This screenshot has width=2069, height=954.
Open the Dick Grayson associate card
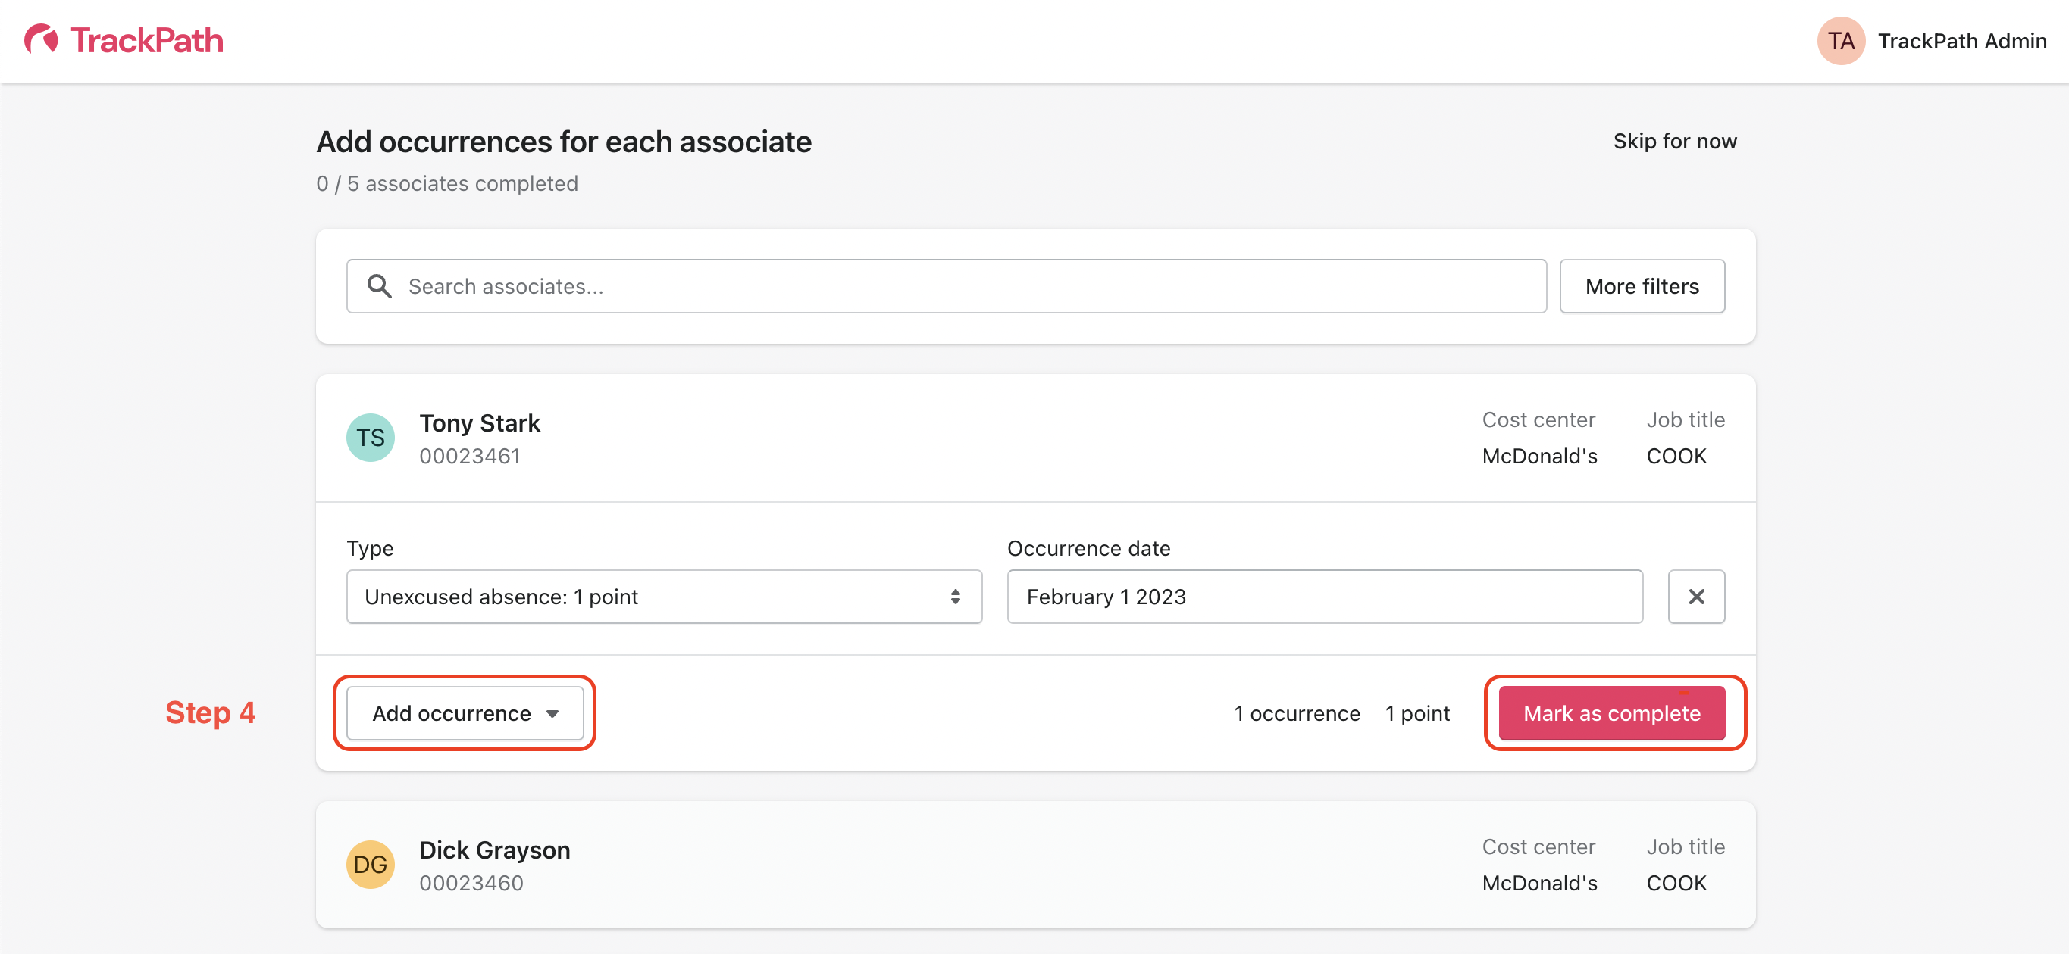(495, 850)
